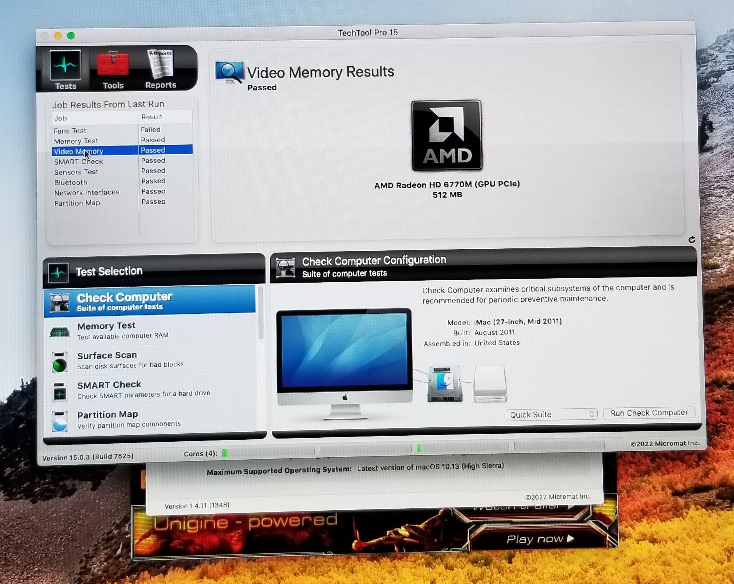This screenshot has width=734, height=584.
Task: Click the Finder startup disk icon
Action: click(x=445, y=383)
